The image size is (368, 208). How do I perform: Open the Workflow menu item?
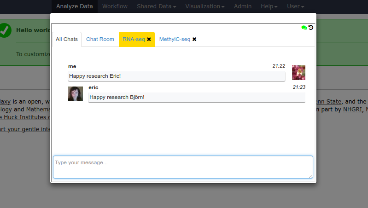click(x=115, y=6)
